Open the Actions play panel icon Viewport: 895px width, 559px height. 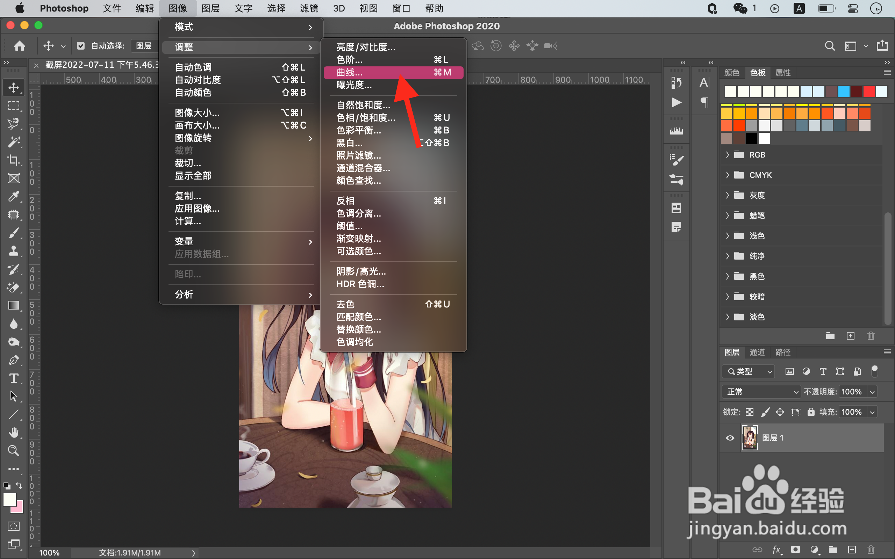pyautogui.click(x=676, y=102)
